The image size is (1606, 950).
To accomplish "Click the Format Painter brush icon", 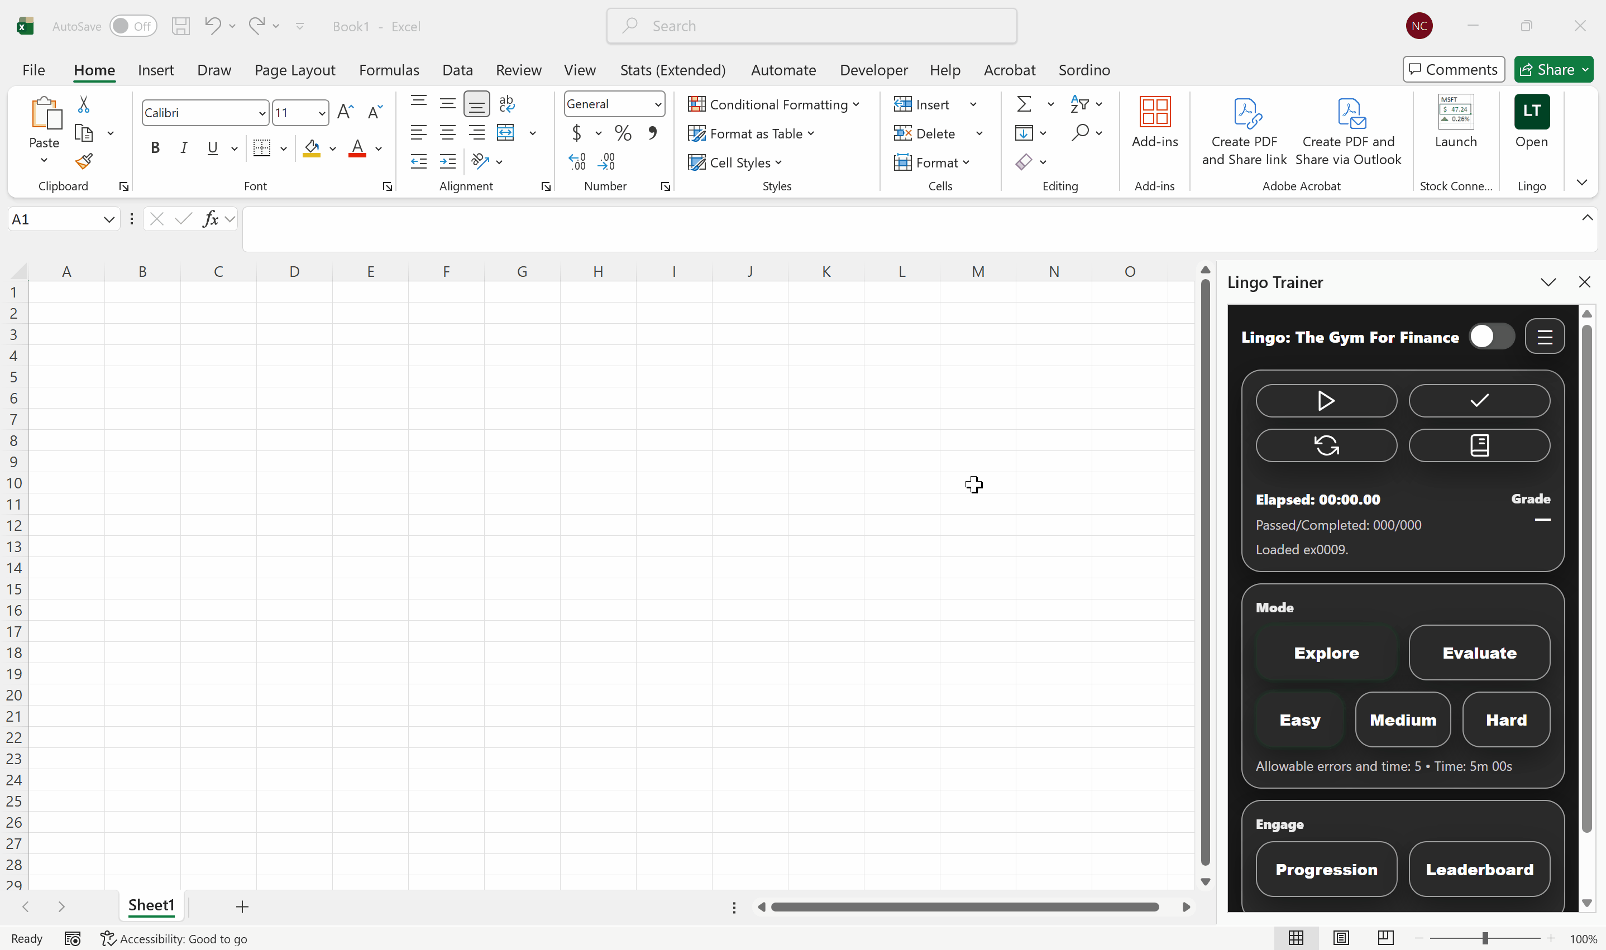I will pos(83,161).
